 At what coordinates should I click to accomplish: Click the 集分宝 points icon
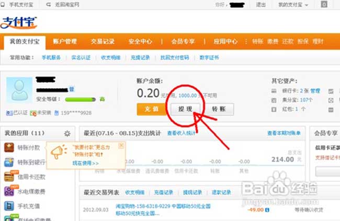(x=274, y=100)
